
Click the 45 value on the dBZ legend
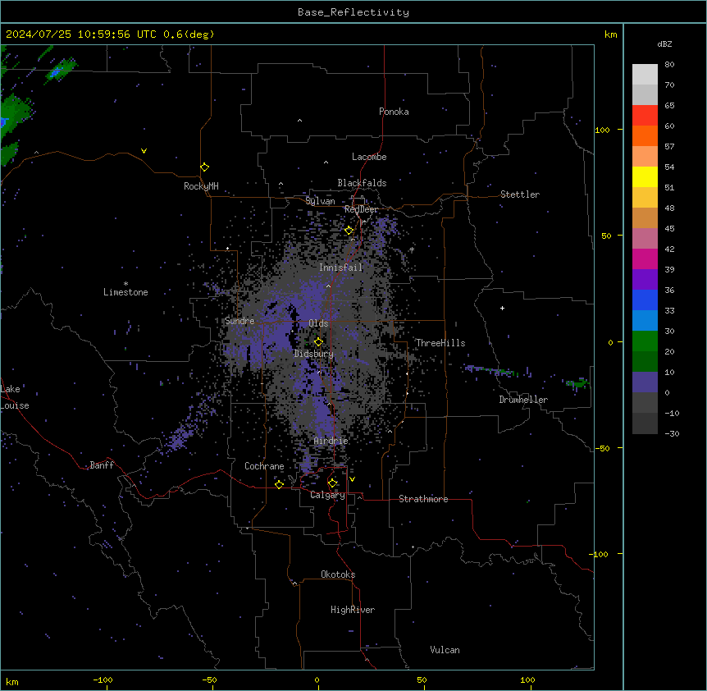coord(669,229)
